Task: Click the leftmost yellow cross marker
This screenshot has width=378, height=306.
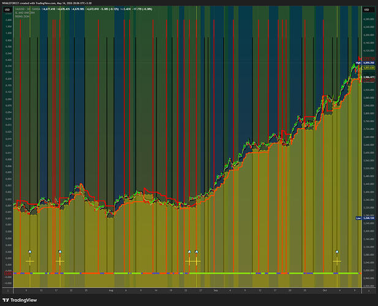Action: pos(30,261)
